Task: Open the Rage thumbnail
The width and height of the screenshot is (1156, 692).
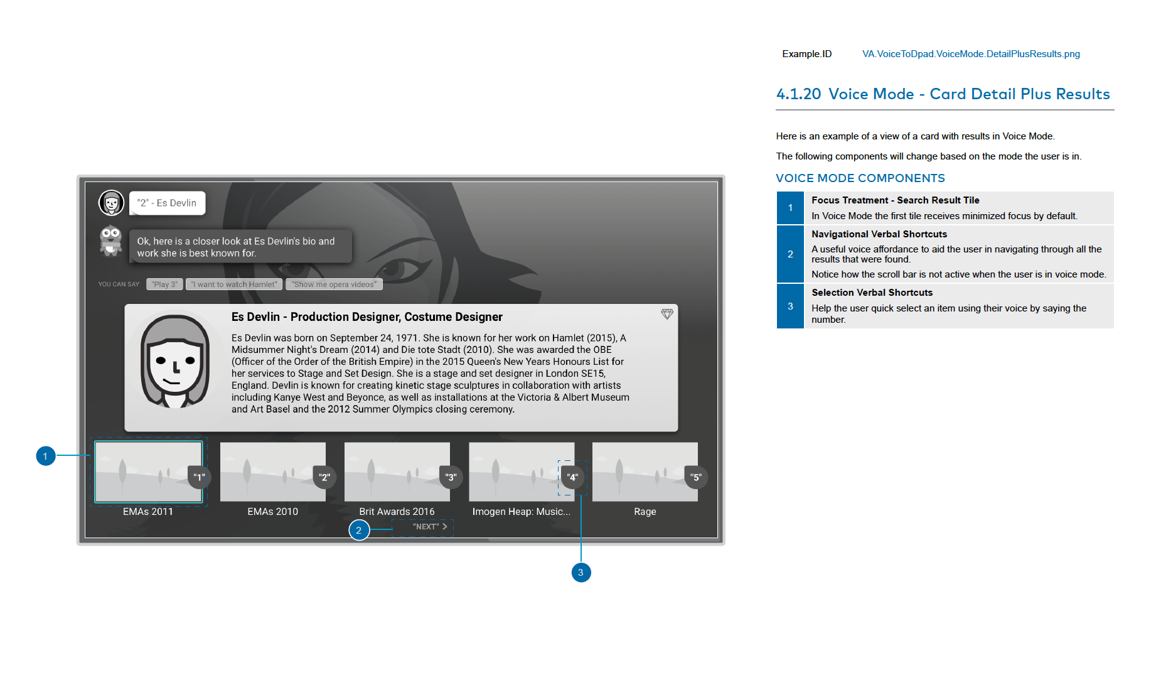Action: point(645,472)
